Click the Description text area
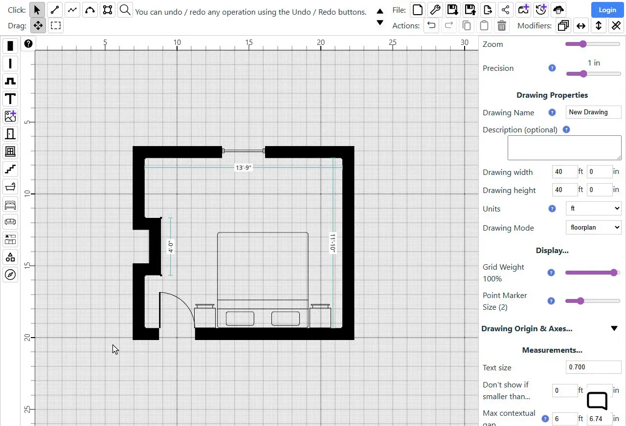This screenshot has width=626, height=426. click(x=564, y=148)
